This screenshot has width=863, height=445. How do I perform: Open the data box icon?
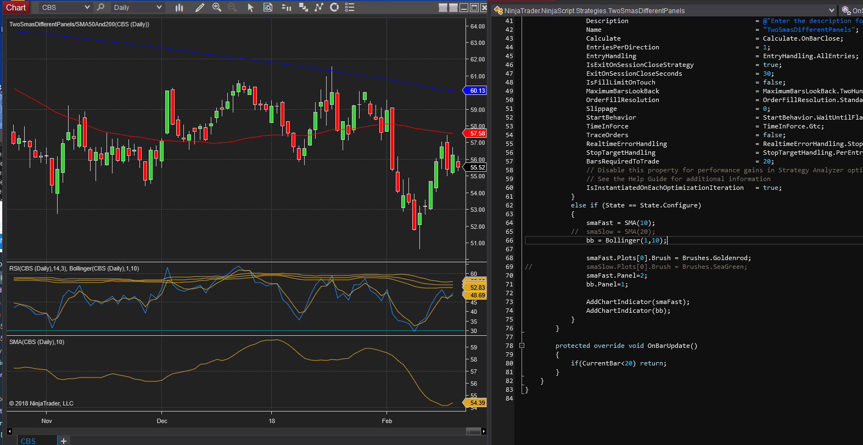tap(268, 7)
